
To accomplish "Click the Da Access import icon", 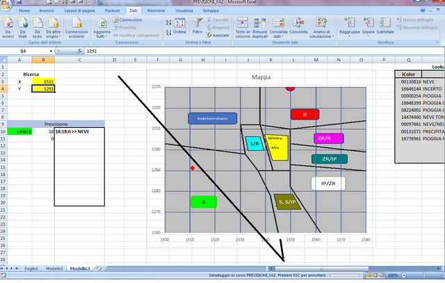I will coord(8,28).
